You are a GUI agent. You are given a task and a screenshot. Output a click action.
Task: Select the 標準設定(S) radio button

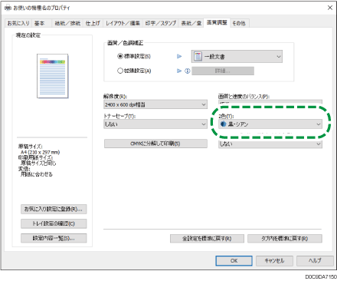point(120,56)
